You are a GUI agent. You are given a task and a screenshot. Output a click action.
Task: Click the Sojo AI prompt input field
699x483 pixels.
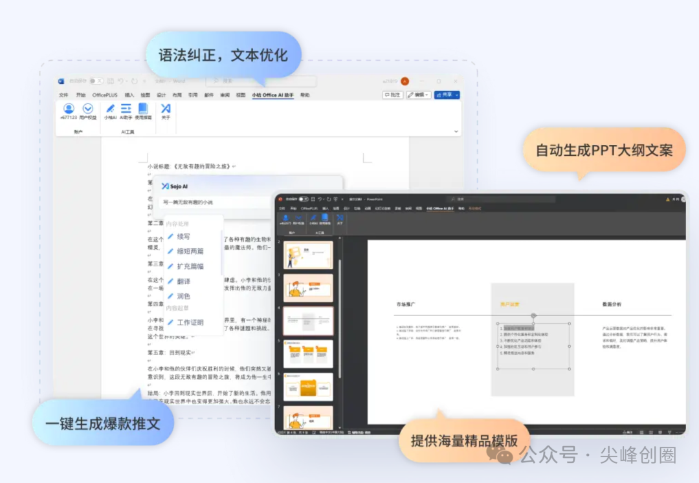(215, 202)
